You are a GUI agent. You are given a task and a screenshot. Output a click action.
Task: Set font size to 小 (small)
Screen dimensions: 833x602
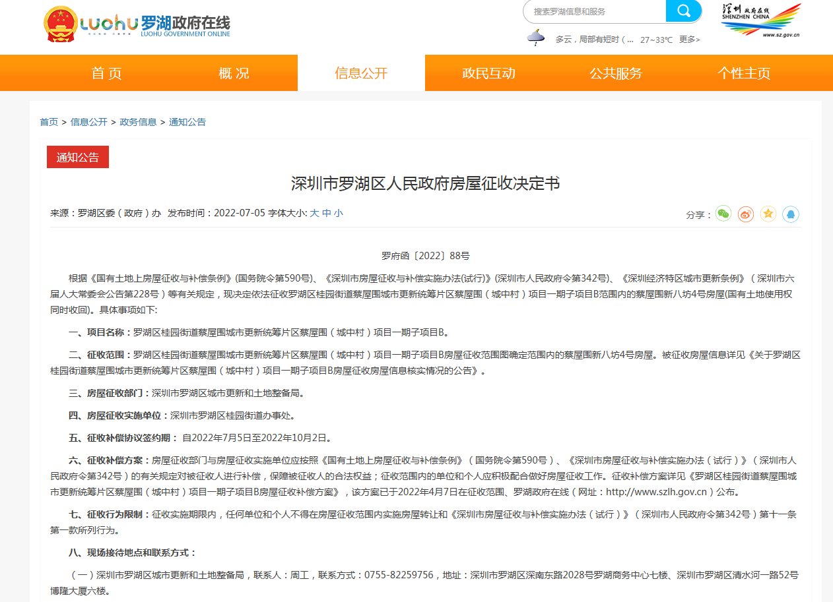click(338, 213)
